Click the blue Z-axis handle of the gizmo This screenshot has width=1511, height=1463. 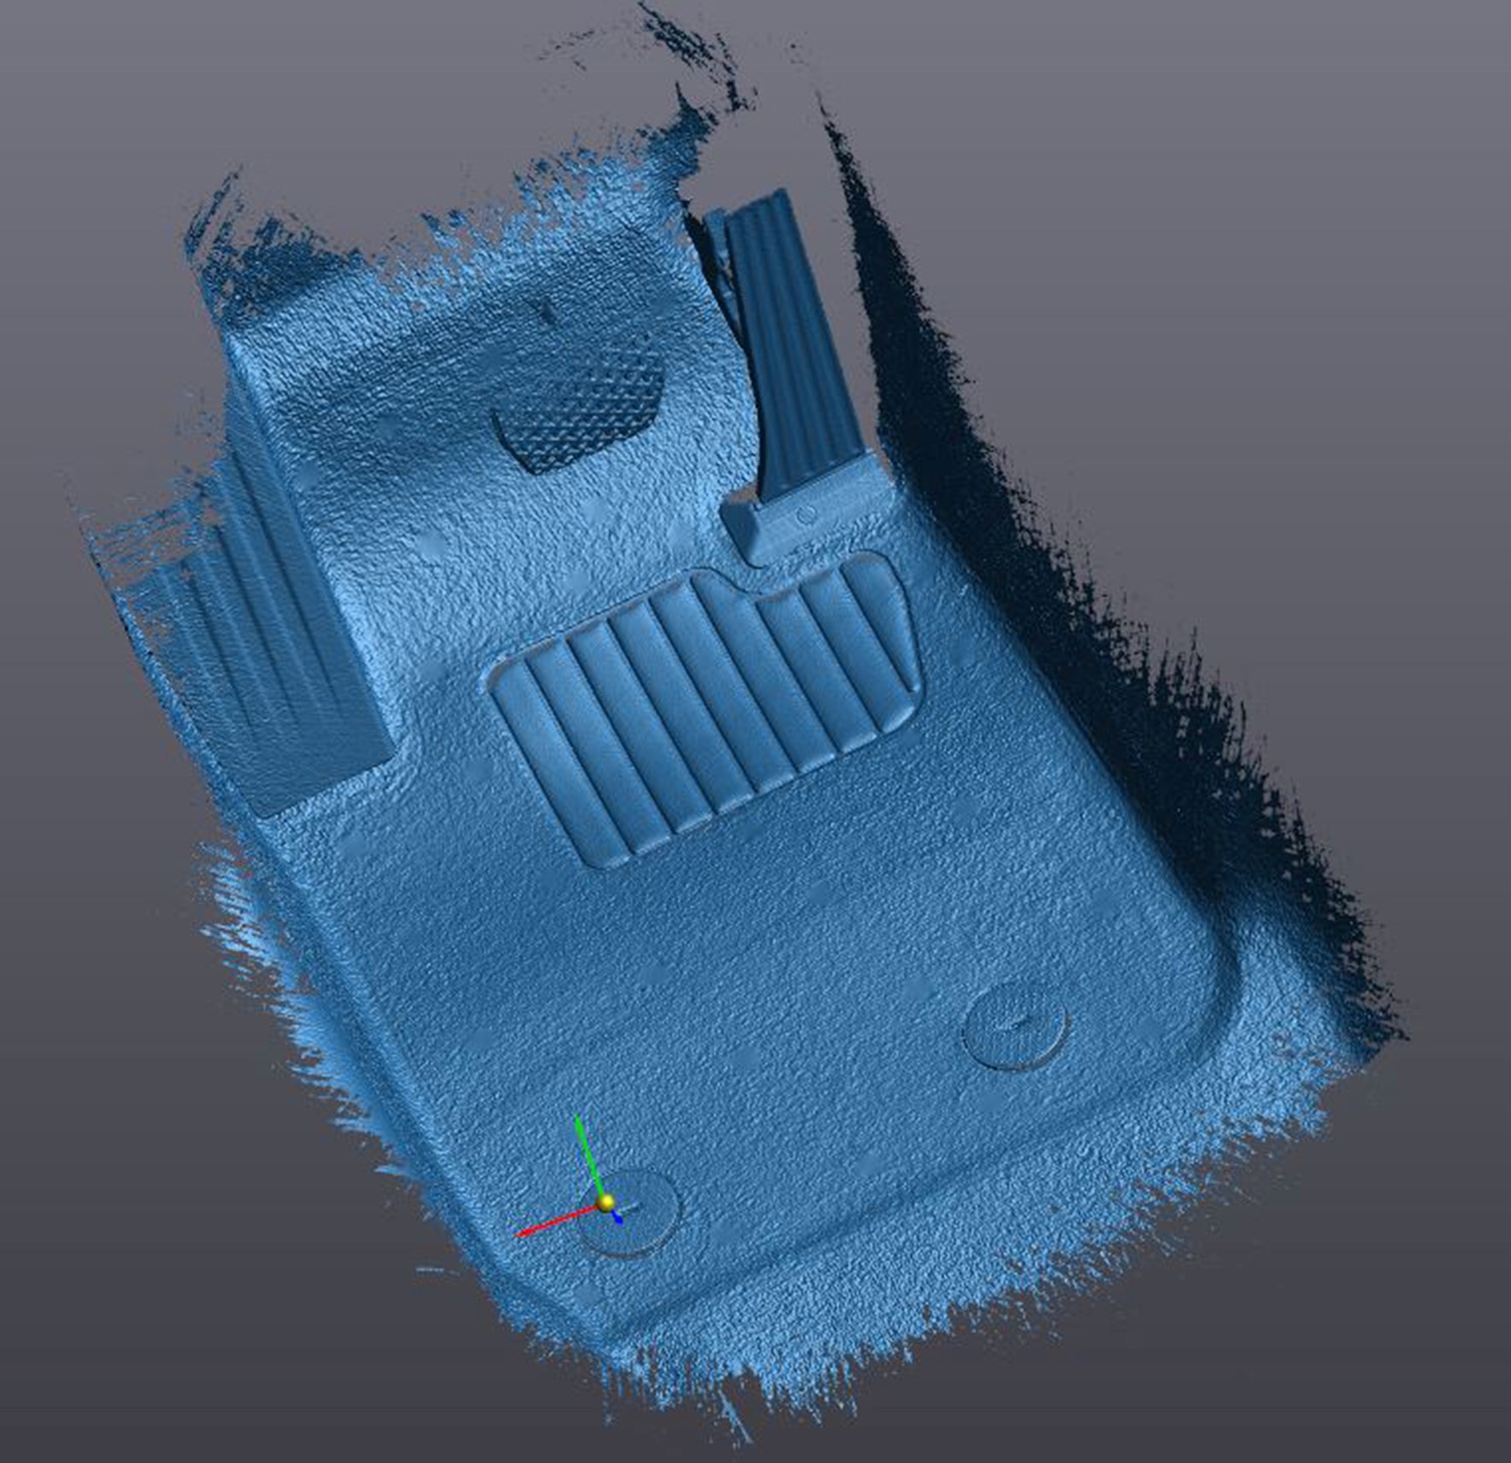pyautogui.click(x=618, y=1218)
